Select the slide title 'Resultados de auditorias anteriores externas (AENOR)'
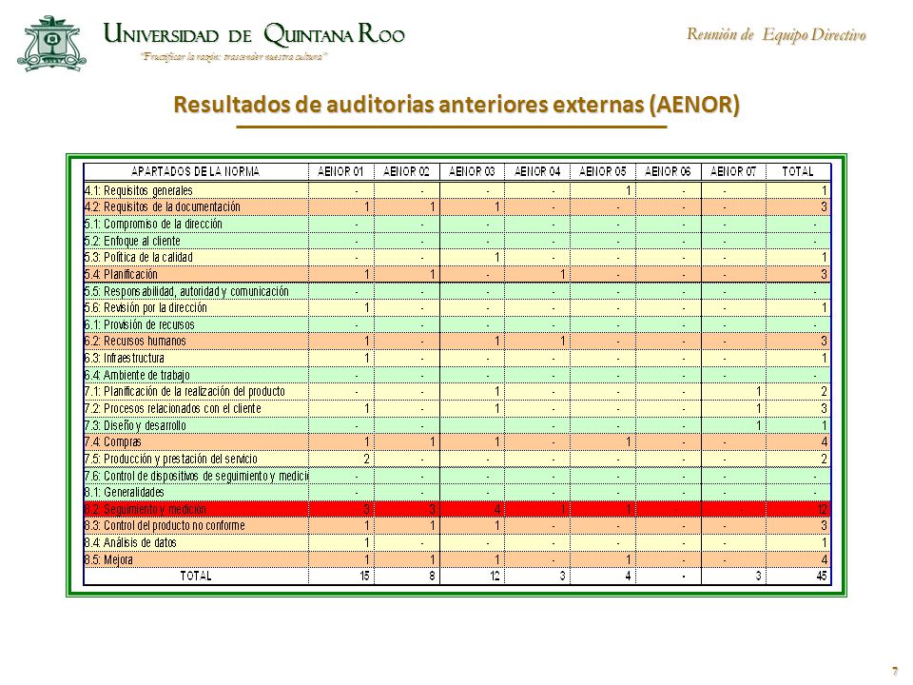Screen dimensions: 913x685 coord(456,105)
